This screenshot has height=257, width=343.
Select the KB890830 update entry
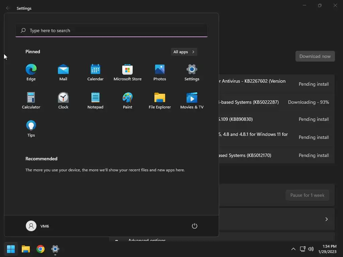(x=277, y=119)
